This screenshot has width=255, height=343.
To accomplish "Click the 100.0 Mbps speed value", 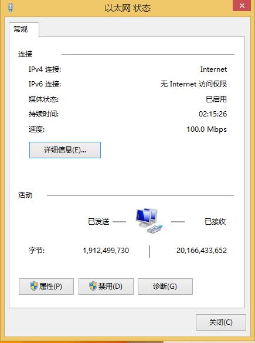I will tap(206, 129).
